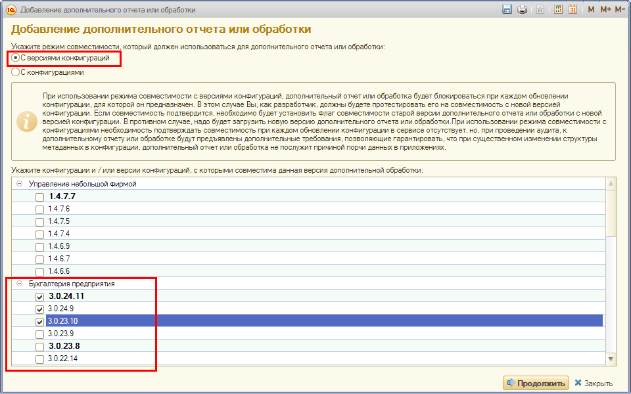
Task: Click the list scrollbar up arrow
Action: pyautogui.click(x=611, y=184)
